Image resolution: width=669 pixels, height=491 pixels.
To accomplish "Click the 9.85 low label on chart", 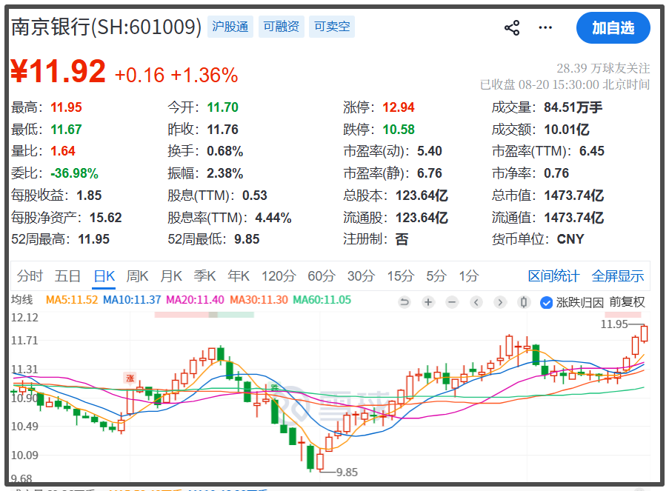I will pos(347,472).
